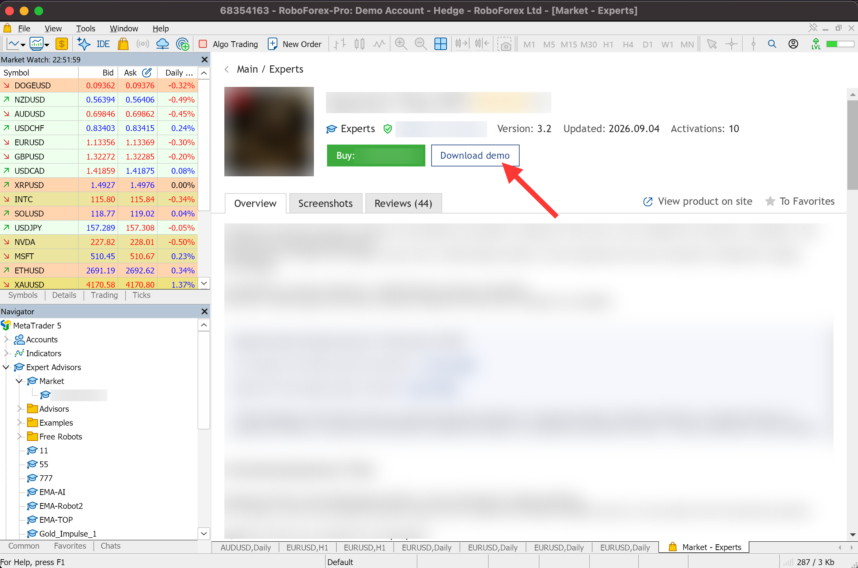
Task: Open the Tools menu
Action: pos(86,28)
